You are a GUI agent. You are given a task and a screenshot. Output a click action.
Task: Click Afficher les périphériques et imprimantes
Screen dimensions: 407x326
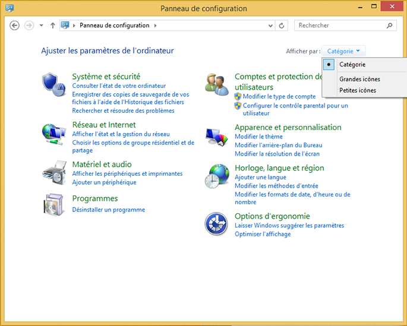[127, 174]
